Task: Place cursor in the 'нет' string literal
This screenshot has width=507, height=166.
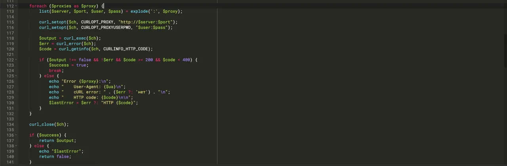Action: tap(141, 92)
